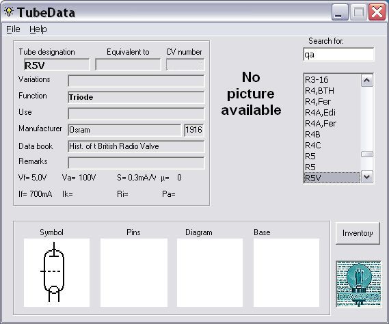389x324 pixels.
Task: Click the teal tube logo image
Action: coord(358,284)
